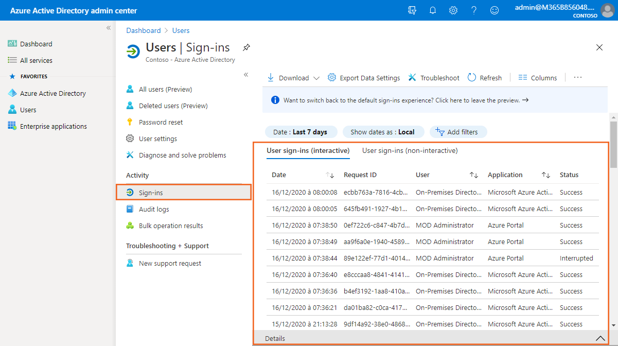Image resolution: width=618 pixels, height=346 pixels.
Task: Open the feedback smiley icon
Action: [x=495, y=10]
